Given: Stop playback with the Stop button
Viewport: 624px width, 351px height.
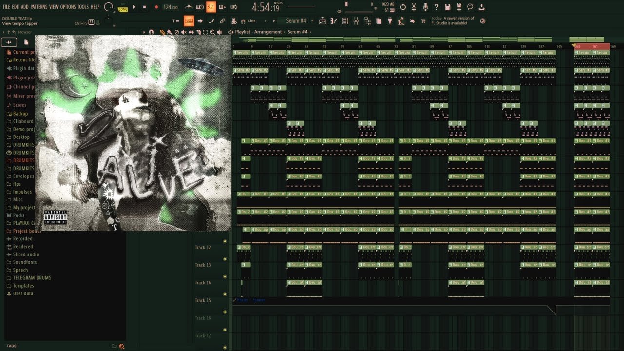Looking at the screenshot, I should (x=144, y=7).
